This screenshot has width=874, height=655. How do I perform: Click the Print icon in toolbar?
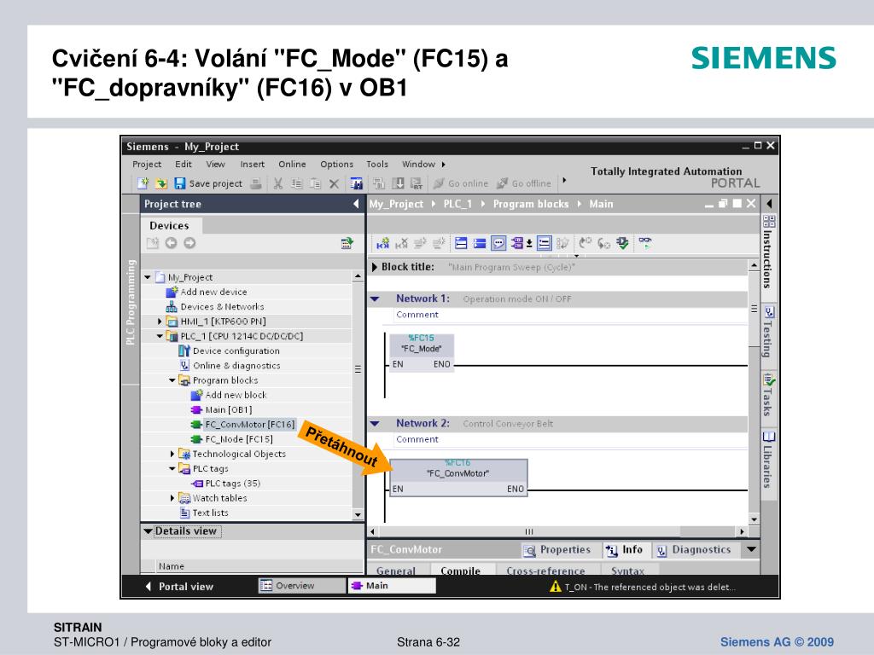coord(256,183)
